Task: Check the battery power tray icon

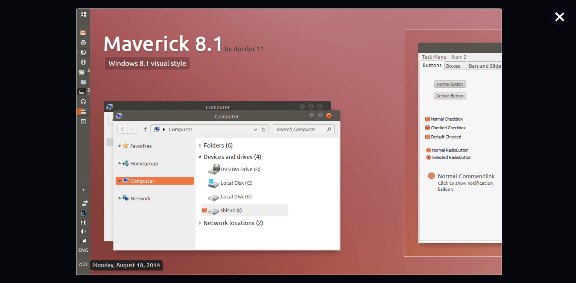Action: [x=83, y=222]
